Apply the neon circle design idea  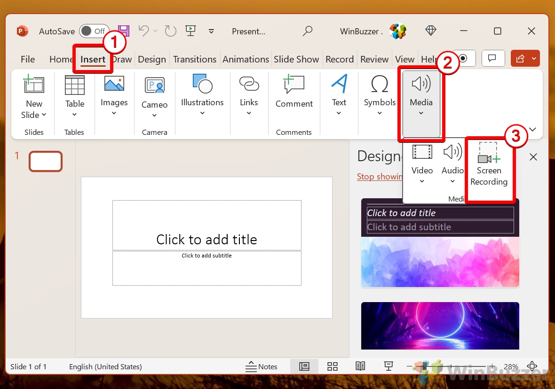(440, 326)
